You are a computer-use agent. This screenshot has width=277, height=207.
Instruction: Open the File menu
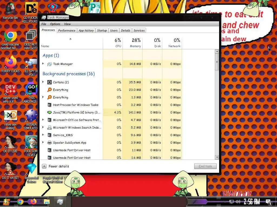[x=44, y=24]
